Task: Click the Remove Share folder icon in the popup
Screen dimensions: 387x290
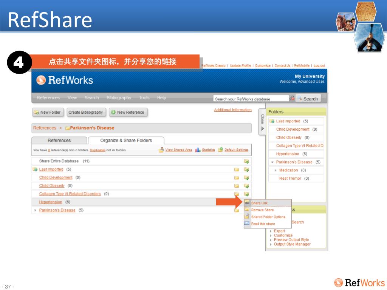Action: pyautogui.click(x=247, y=209)
